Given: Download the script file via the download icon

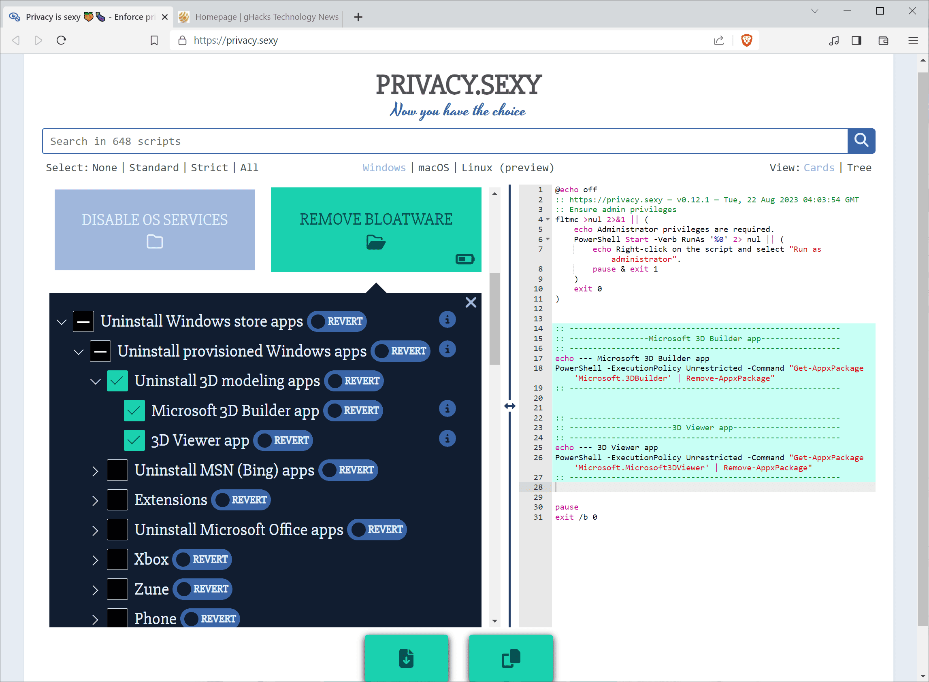Looking at the screenshot, I should tap(406, 658).
